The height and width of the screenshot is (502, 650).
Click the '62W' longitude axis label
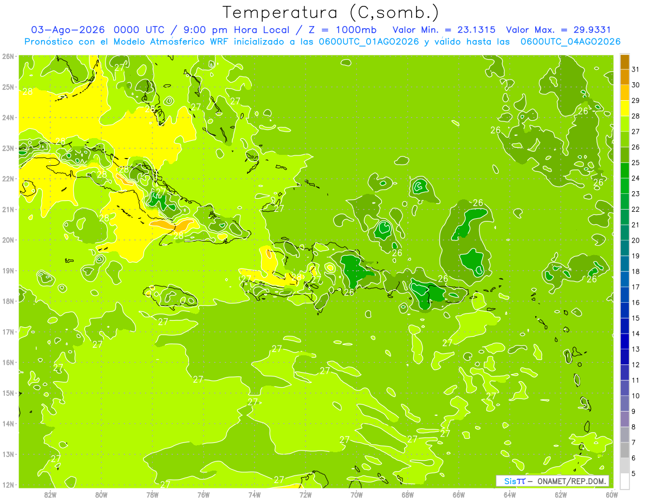point(561,494)
